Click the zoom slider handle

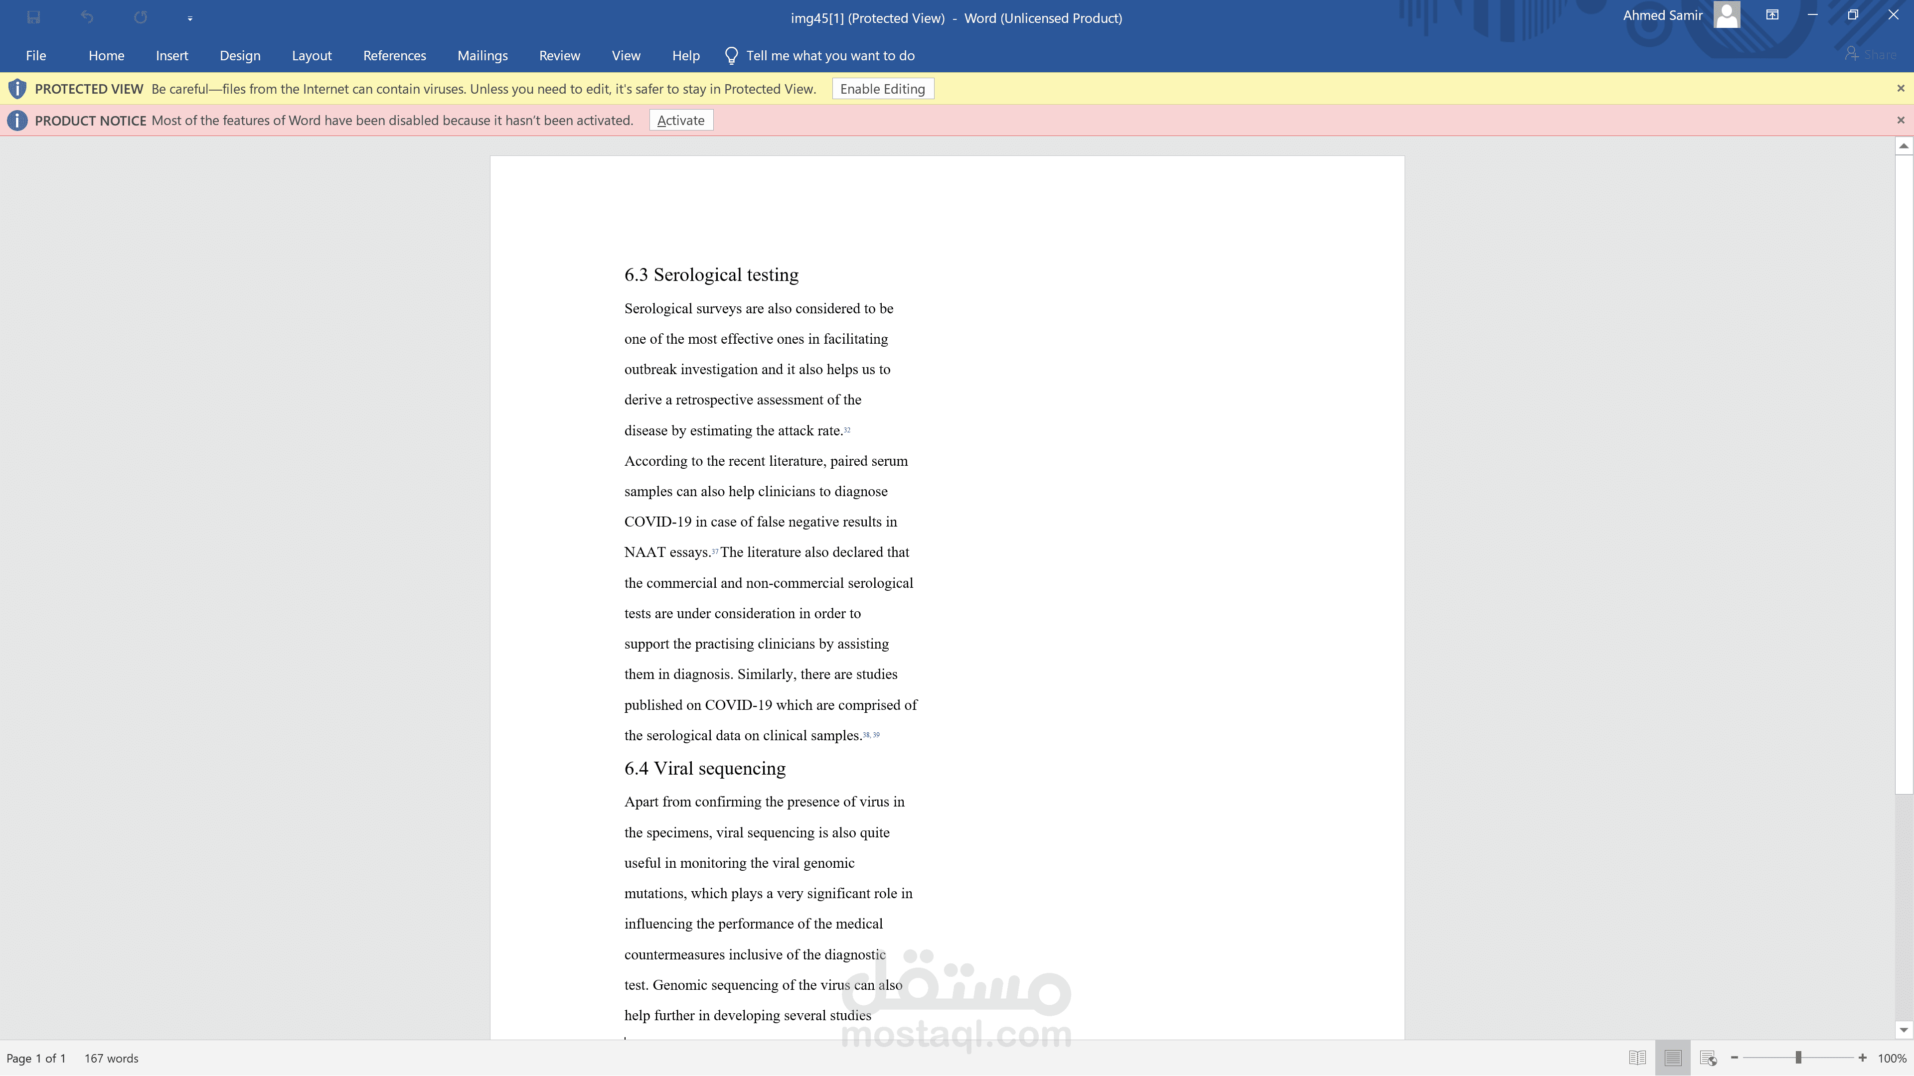pyautogui.click(x=1798, y=1058)
